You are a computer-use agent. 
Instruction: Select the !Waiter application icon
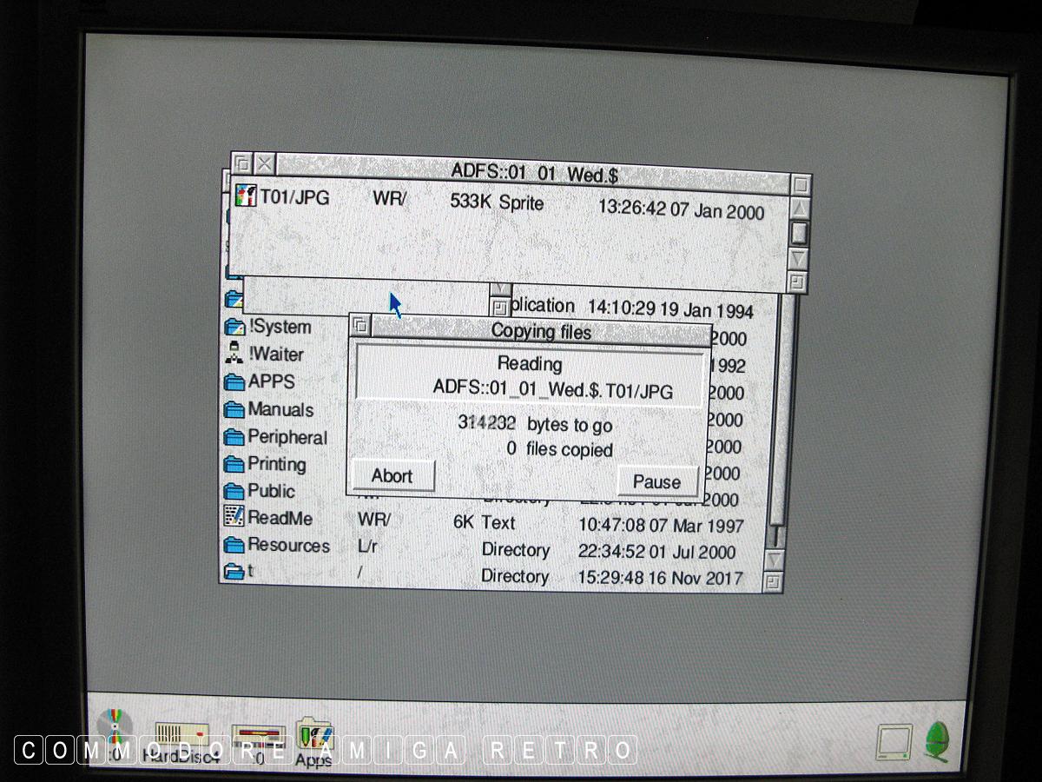click(x=234, y=354)
